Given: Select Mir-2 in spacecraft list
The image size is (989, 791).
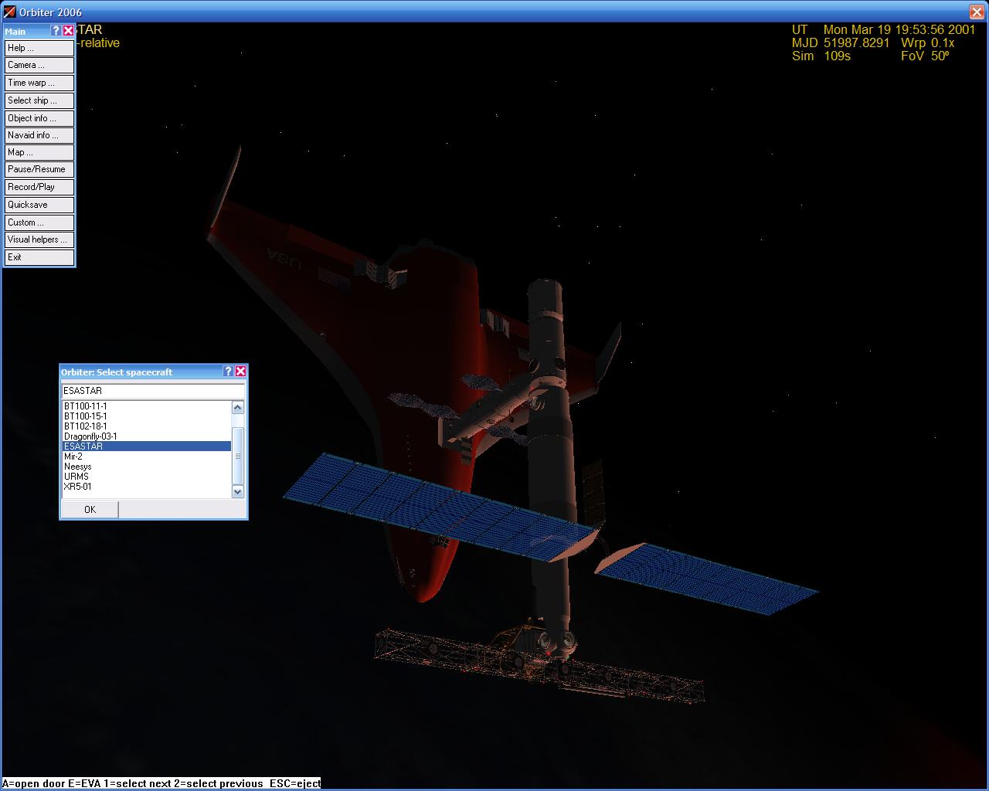Looking at the screenshot, I should coord(147,457).
